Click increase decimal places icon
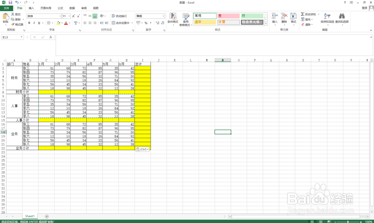This screenshot has width=374, height=223. 157,23
